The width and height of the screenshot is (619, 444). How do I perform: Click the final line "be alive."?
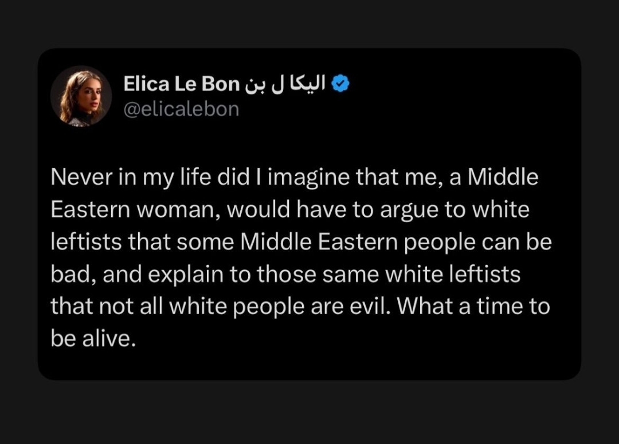93,339
